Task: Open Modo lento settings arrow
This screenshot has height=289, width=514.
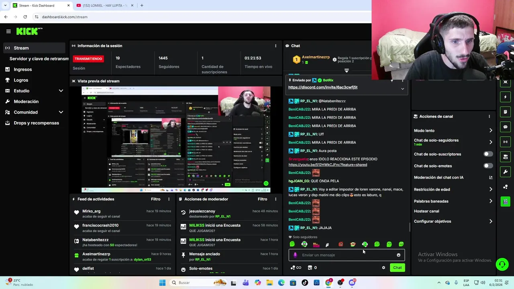Action: (490, 130)
